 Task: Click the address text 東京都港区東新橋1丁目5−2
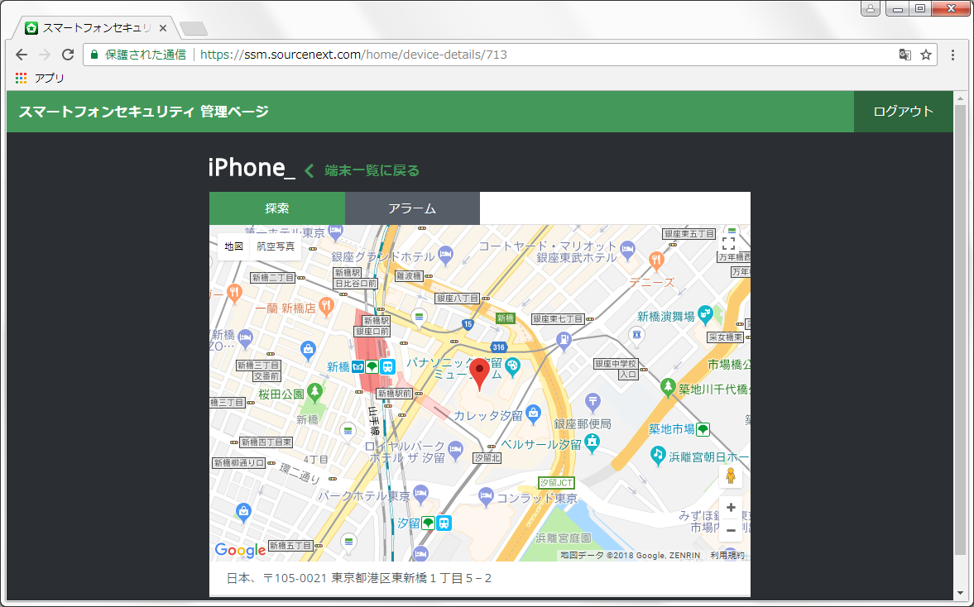[x=411, y=578]
